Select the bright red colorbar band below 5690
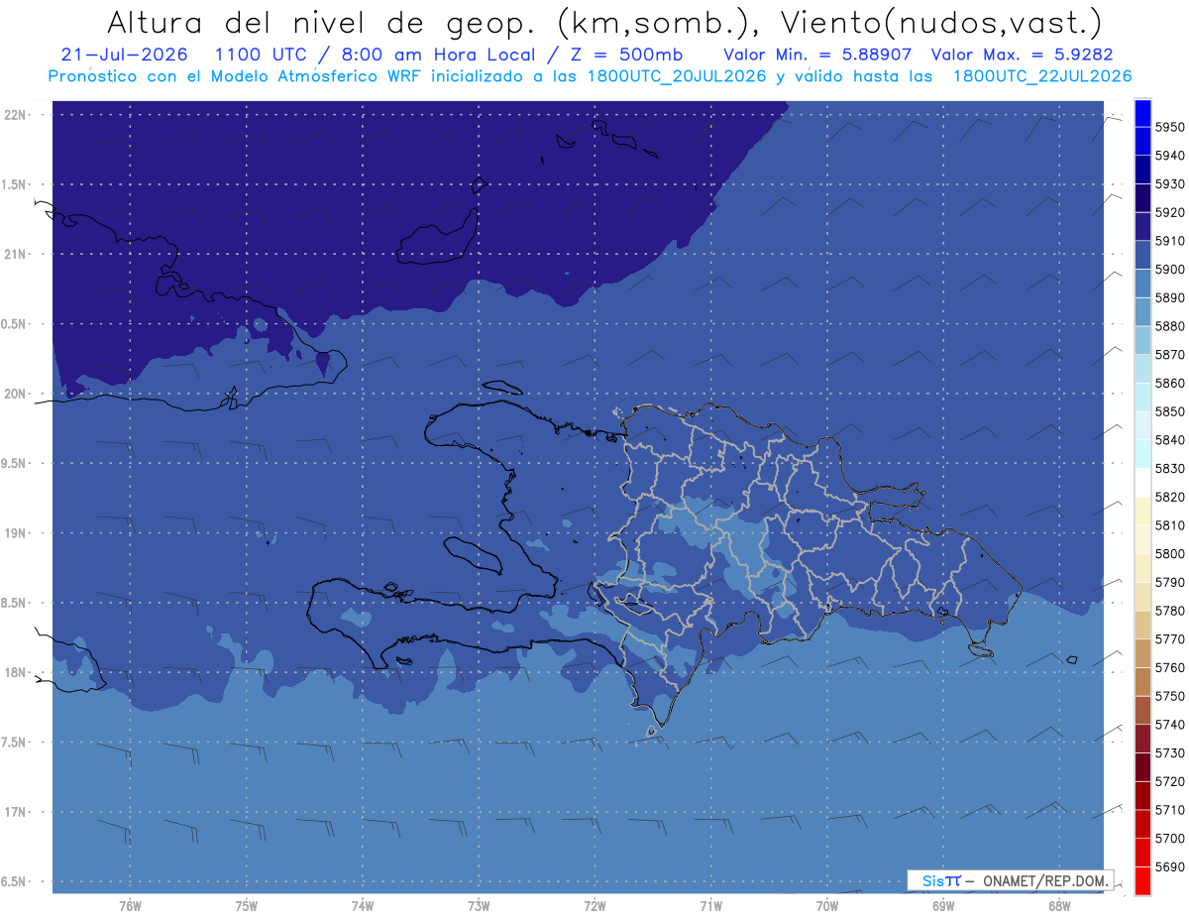The image size is (1189, 919). [x=1142, y=880]
